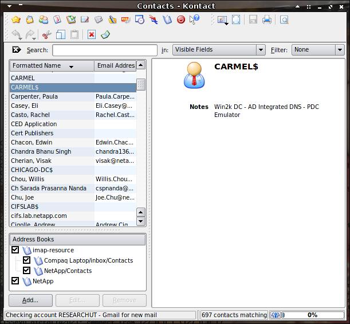Open the window menu arrow in title bar
The height and width of the screenshot is (324, 350).
click(x=9, y=6)
